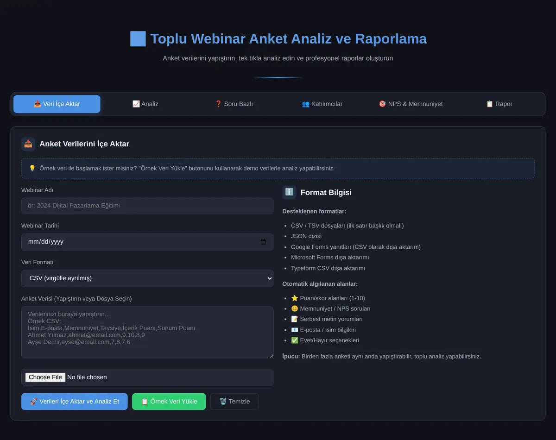Screen dimensions: 556x440
Task: Click 'CSV / TSV dosyaları' list item
Action: coord(347,226)
